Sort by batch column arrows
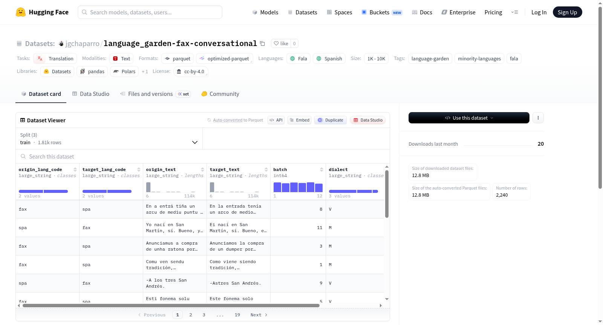Viewport: 603px width, 325px height. coord(321,169)
